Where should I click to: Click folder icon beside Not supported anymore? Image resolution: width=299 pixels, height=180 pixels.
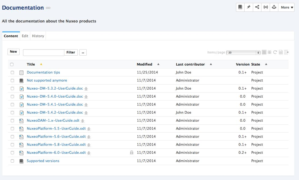click(21, 81)
